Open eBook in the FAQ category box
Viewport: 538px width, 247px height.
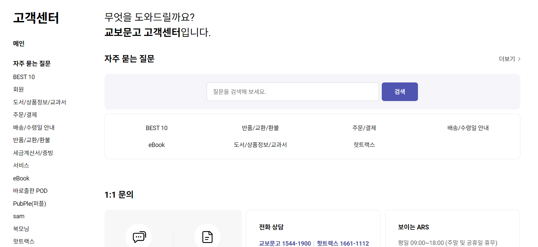(x=157, y=145)
